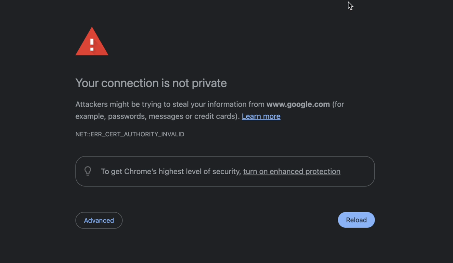
Task: Click the lightbulb tip icon
Action: pos(88,171)
